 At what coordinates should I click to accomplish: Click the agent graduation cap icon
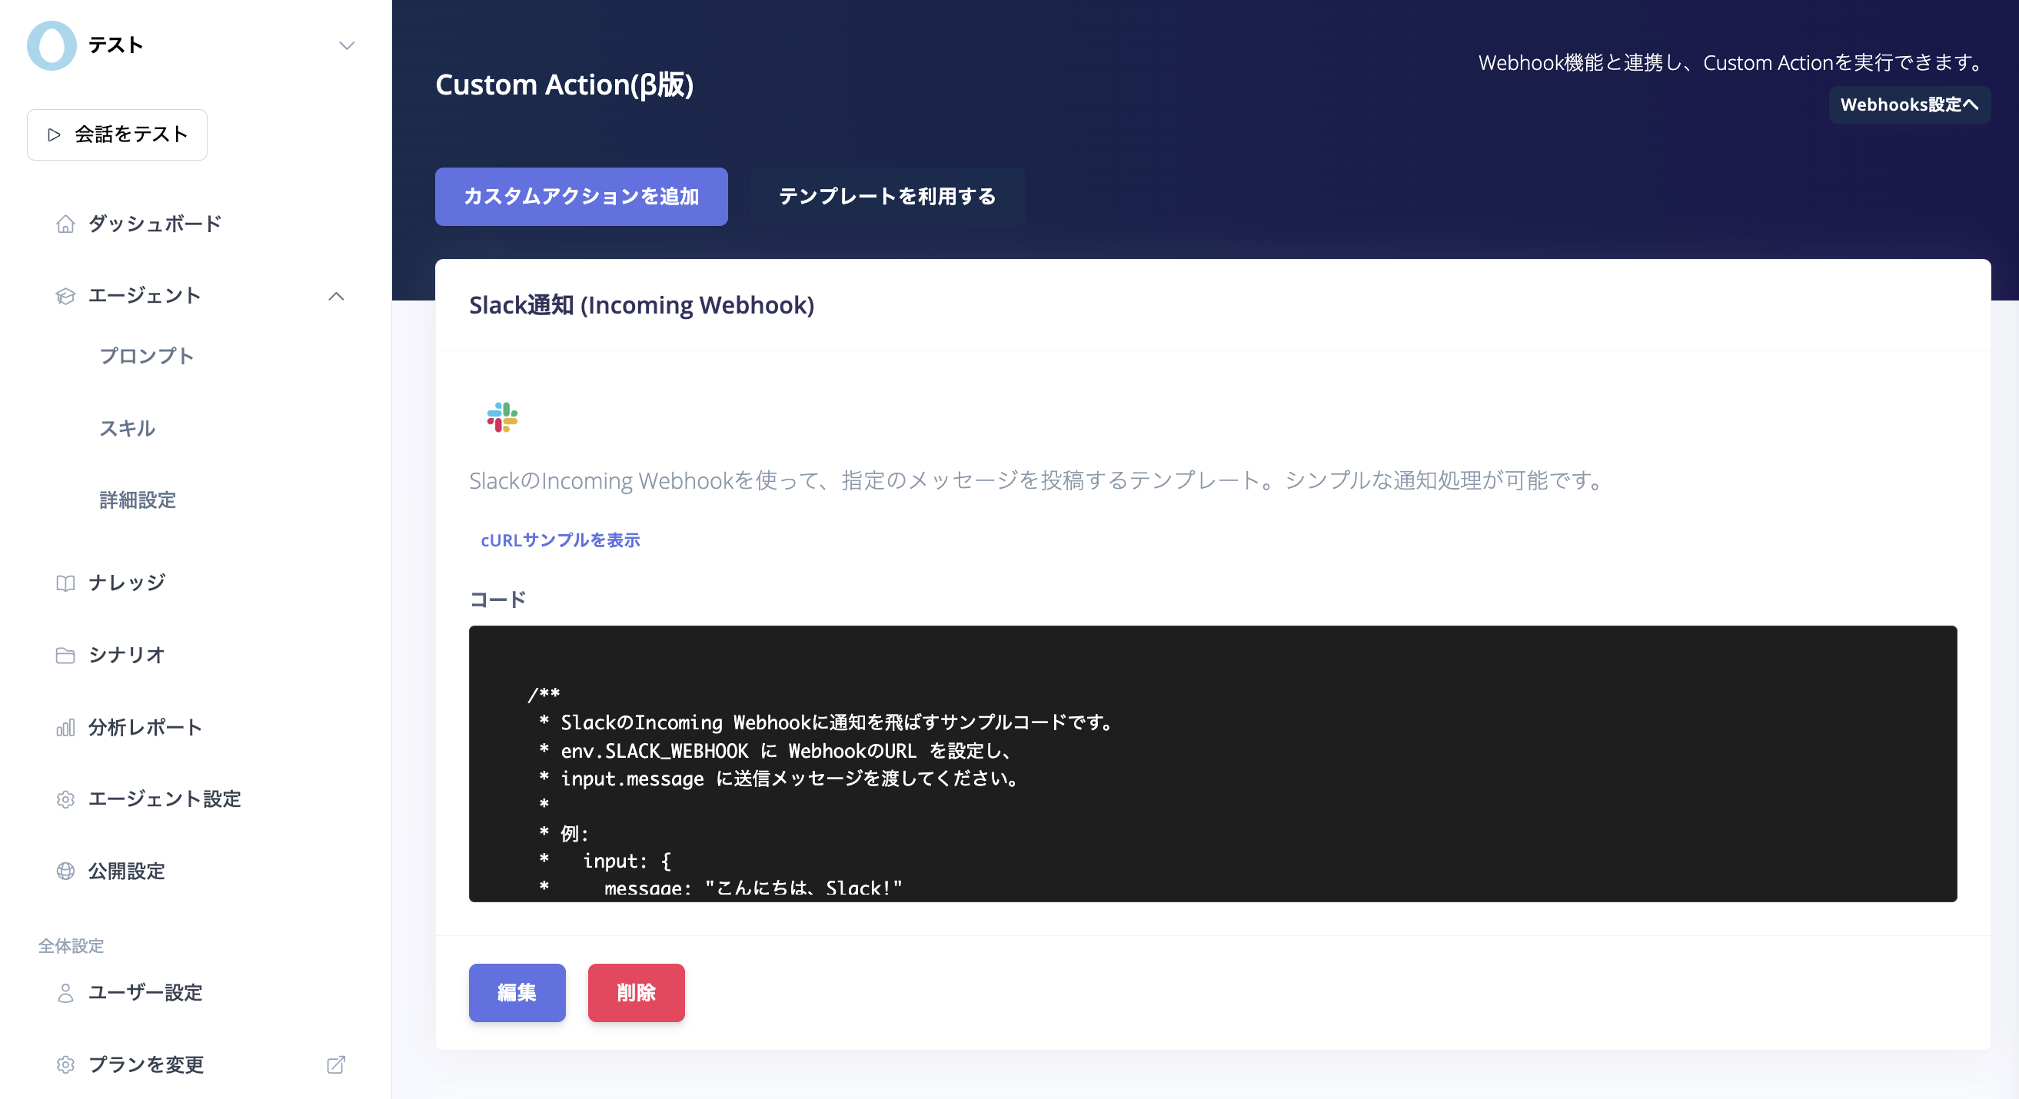coord(65,296)
